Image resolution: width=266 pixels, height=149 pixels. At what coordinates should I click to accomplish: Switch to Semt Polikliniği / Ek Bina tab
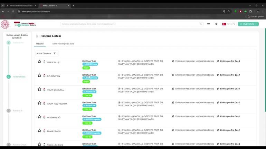pos(63,44)
